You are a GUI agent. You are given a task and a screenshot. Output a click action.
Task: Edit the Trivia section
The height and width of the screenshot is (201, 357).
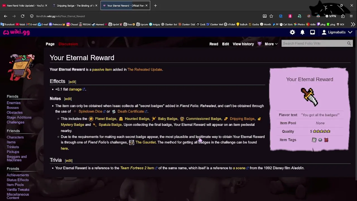point(69,161)
